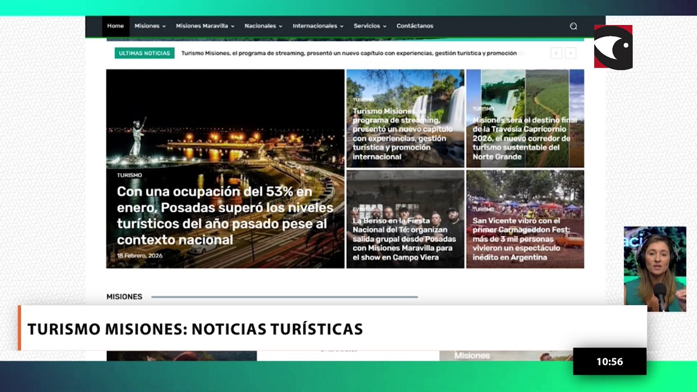
Task: Show next headline in news ticker
Action: (570, 53)
